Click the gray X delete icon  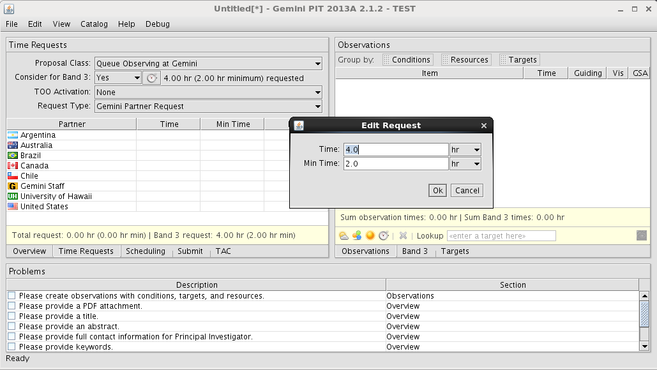coord(403,235)
